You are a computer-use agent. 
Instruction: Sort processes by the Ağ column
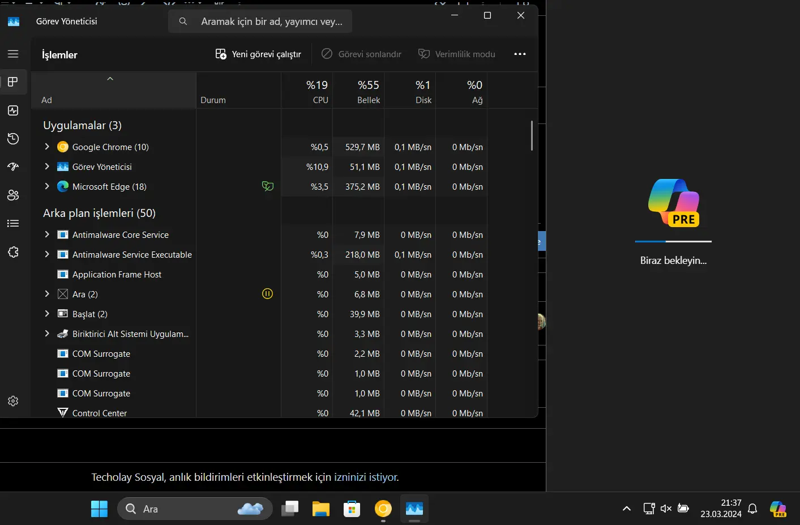tap(461, 91)
